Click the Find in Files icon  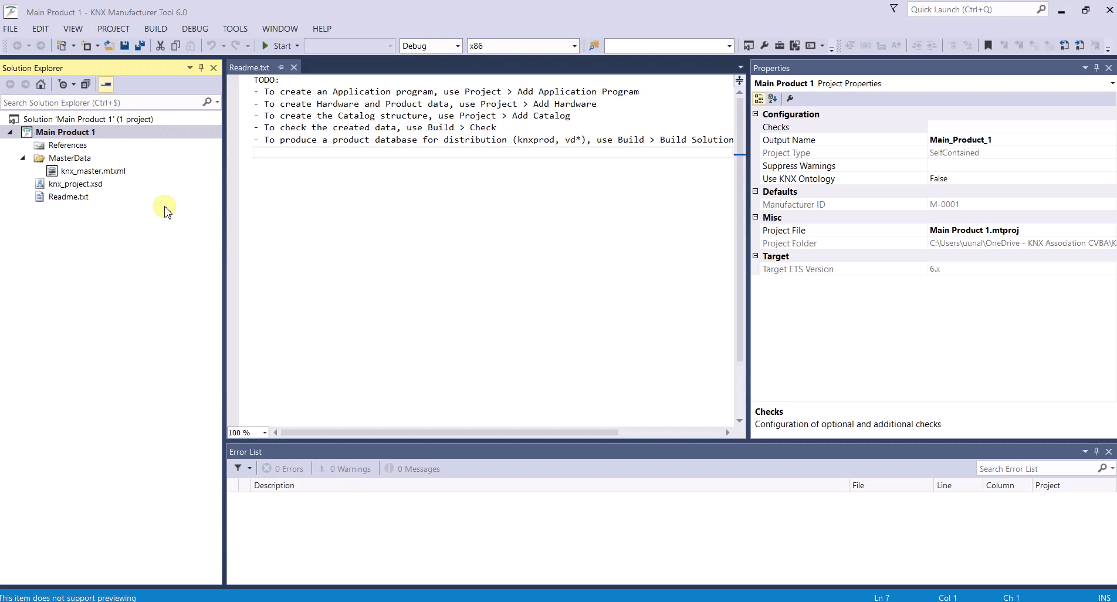tap(594, 46)
